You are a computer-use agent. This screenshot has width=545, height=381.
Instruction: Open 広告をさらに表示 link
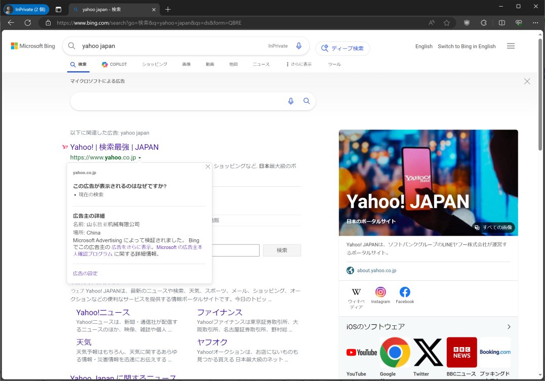click(x=132, y=247)
